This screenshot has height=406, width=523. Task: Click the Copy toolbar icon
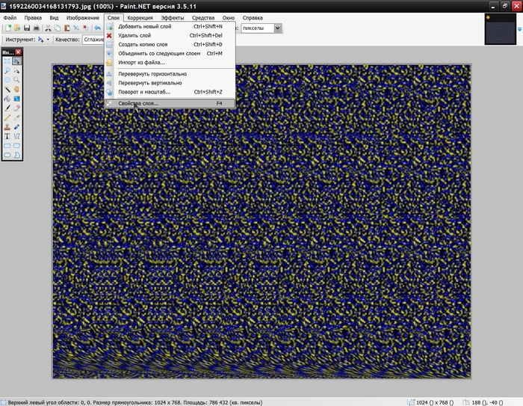pos(58,28)
